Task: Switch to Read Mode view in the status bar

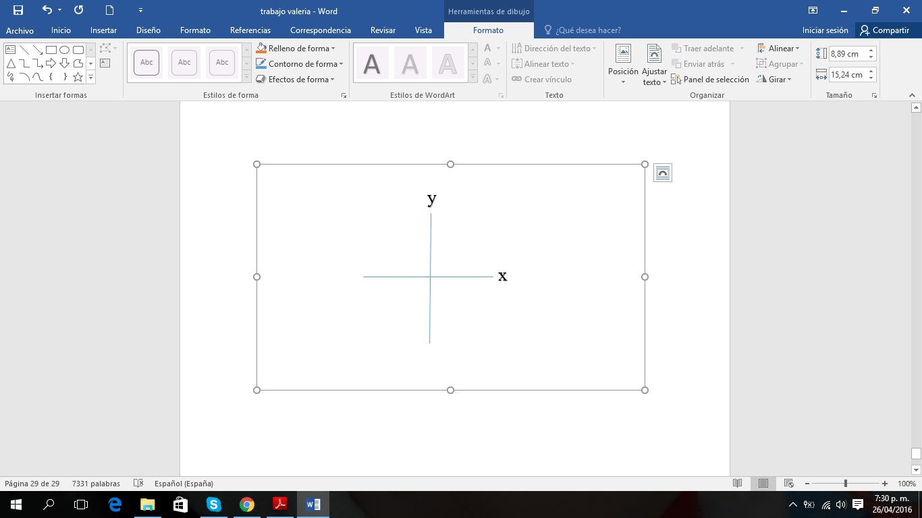Action: tap(738, 484)
